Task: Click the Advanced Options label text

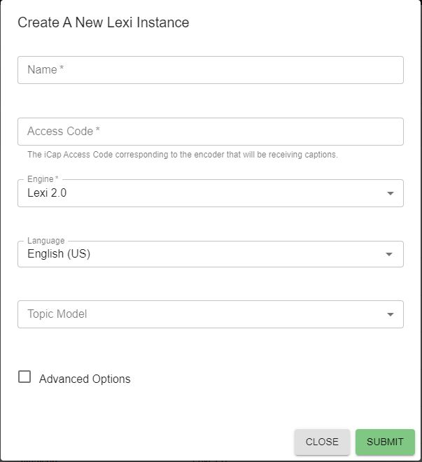Action: click(x=85, y=379)
